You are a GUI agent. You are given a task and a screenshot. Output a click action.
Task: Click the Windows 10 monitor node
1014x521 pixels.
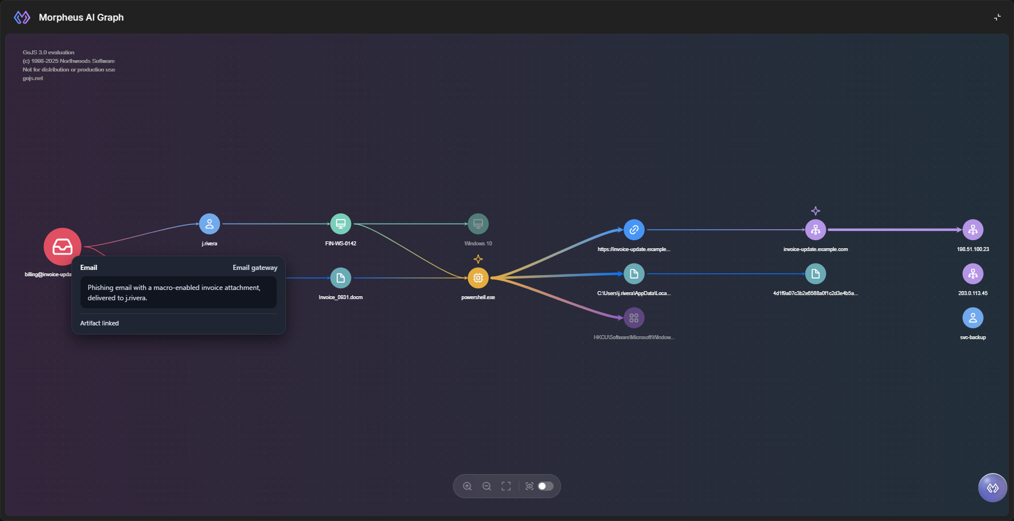478,224
